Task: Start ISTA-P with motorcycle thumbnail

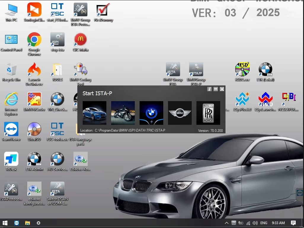Action: [x=123, y=113]
